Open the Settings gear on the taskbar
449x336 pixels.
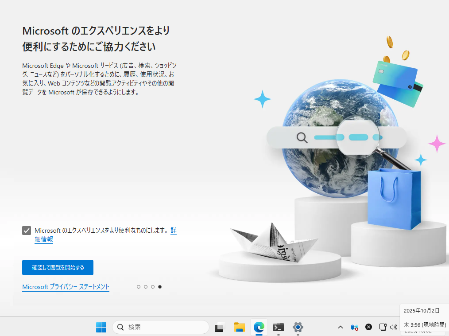[298, 327]
